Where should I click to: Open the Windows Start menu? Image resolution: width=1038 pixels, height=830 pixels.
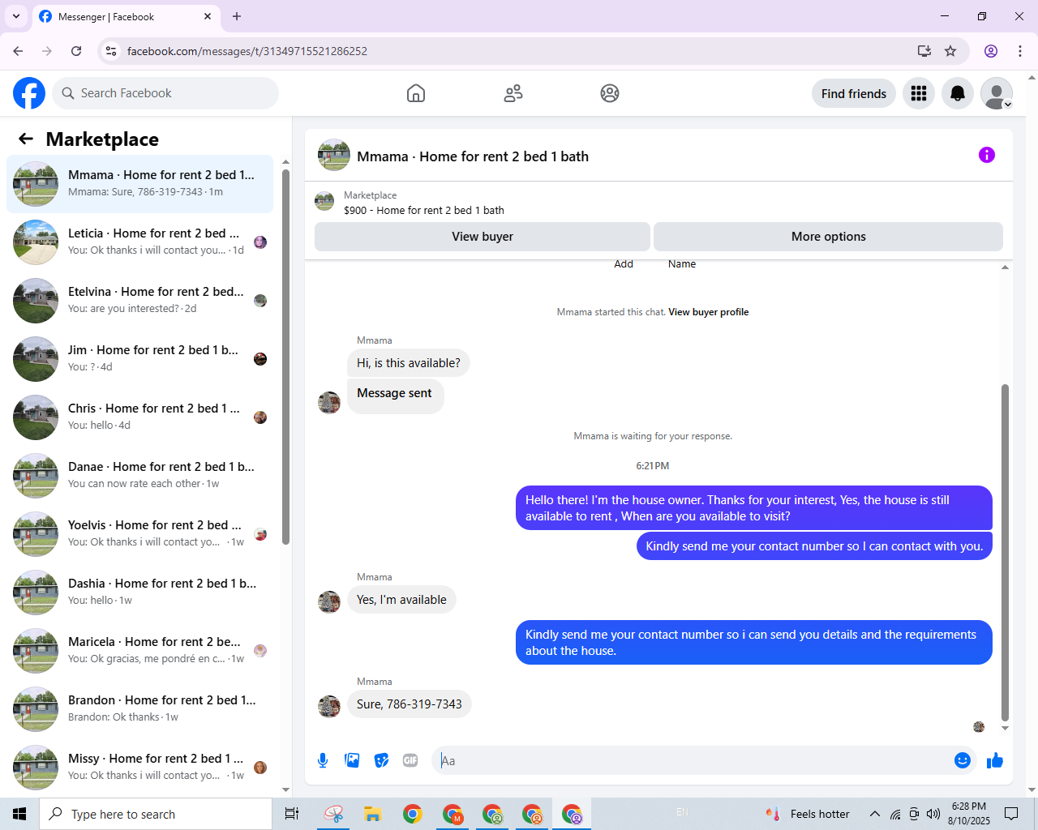tap(19, 814)
